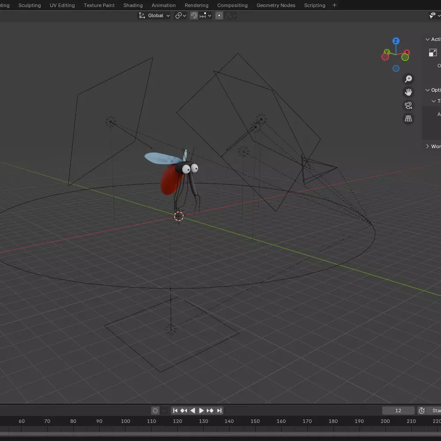
Task: Open the Global transform orientation dropdown
Action: 154,15
